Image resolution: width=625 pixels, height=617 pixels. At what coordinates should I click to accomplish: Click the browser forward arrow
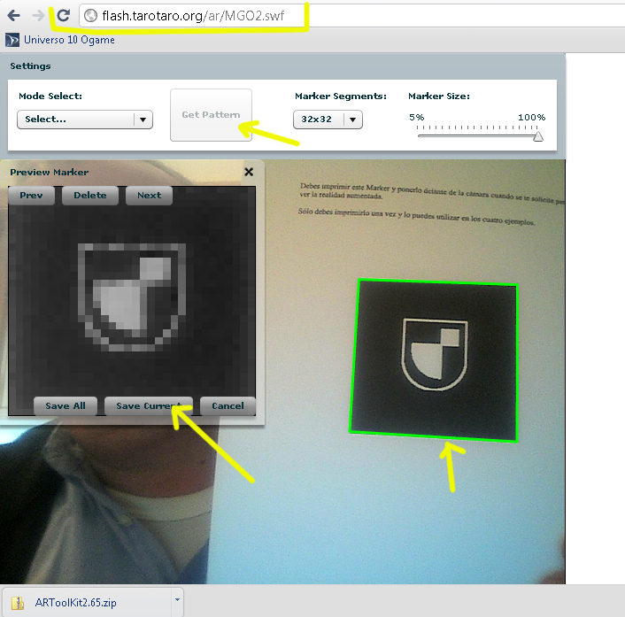pos(38,16)
